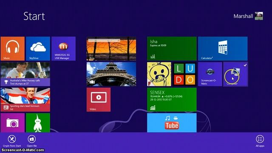The width and height of the screenshot is (272, 153).
Task: Deselect the checked Computer tile
Action: [235, 74]
